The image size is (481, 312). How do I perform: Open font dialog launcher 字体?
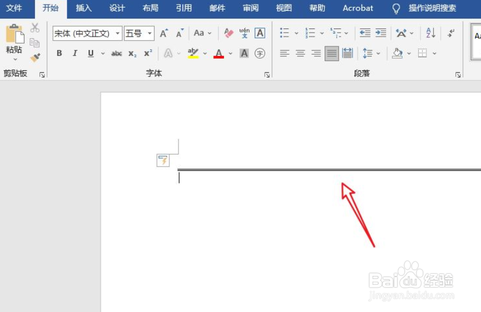267,74
